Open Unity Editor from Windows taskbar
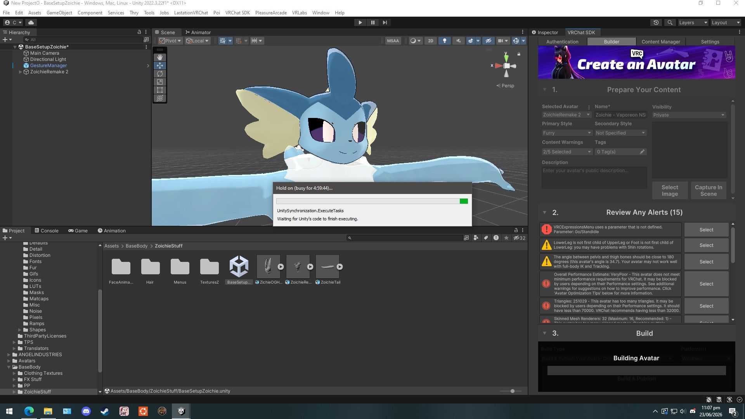The image size is (745, 419). point(181,411)
